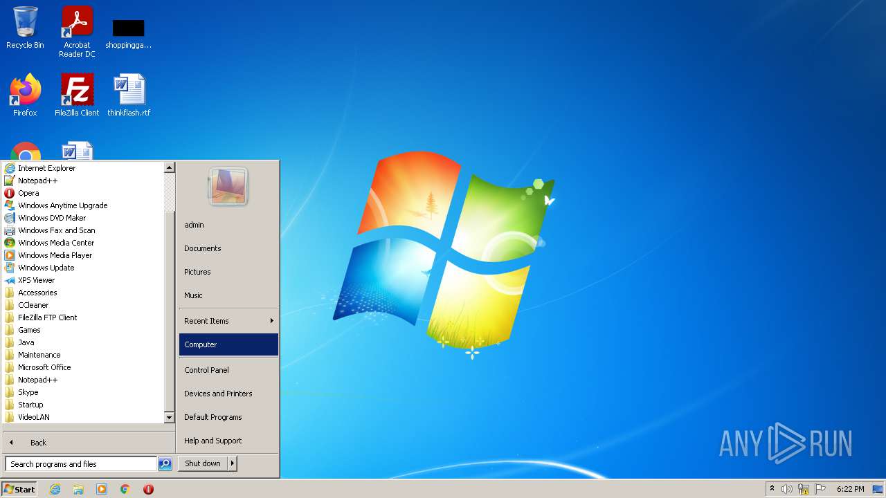Screen dimensions: 886x498
Task: Open Firefox desktop shortcut
Action: (25, 95)
